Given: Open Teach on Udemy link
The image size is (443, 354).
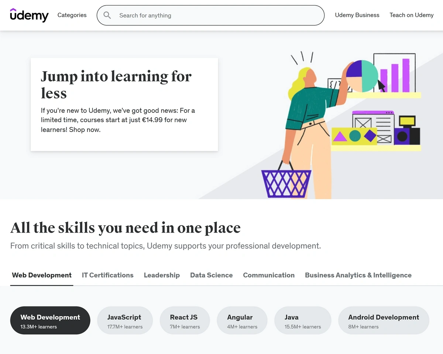Looking at the screenshot, I should point(412,15).
